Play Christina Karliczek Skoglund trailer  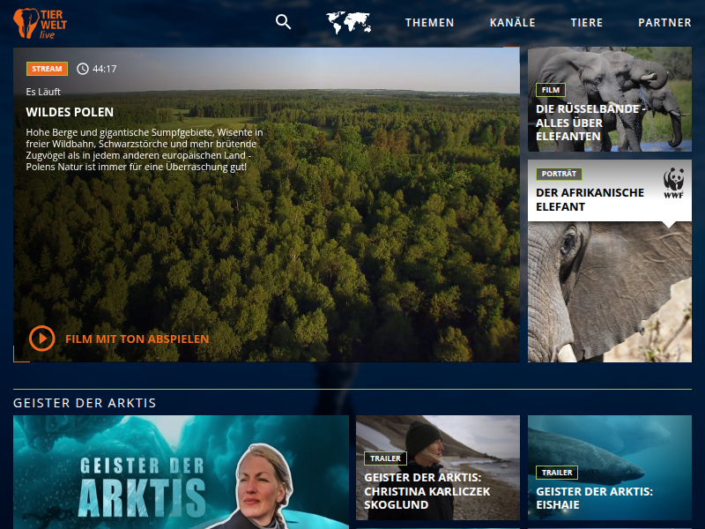click(437, 468)
